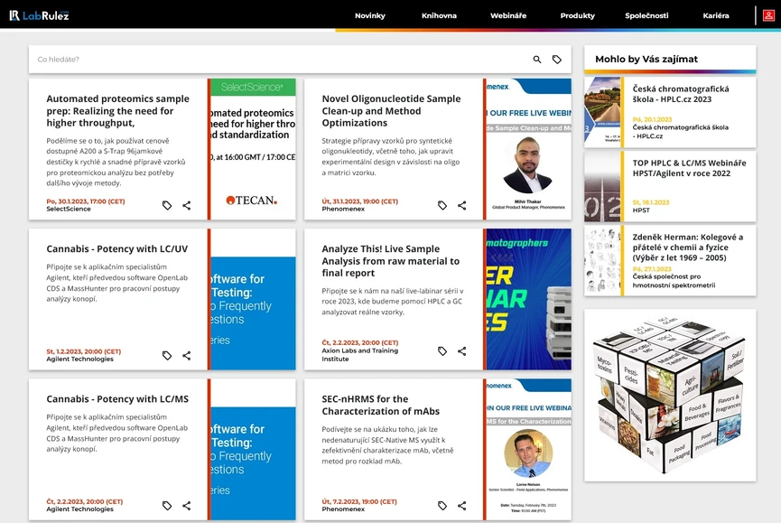Click the SelectScience TECAN webinar banner
This screenshot has height=523, width=781.
pos(253,149)
